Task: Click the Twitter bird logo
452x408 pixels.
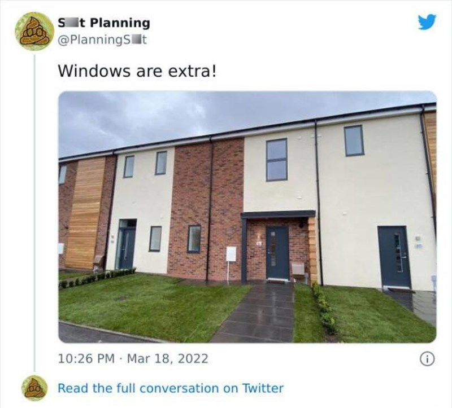Action: (x=427, y=22)
